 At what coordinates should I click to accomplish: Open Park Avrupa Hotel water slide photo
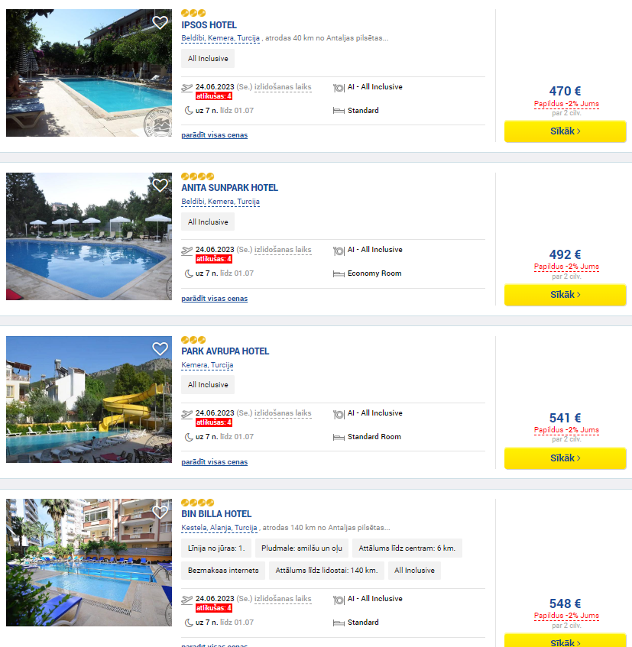pos(89,400)
